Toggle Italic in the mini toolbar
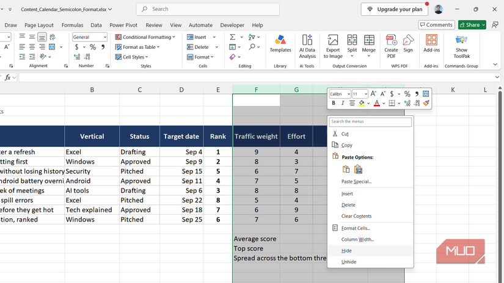504x283 pixels. [x=343, y=103]
